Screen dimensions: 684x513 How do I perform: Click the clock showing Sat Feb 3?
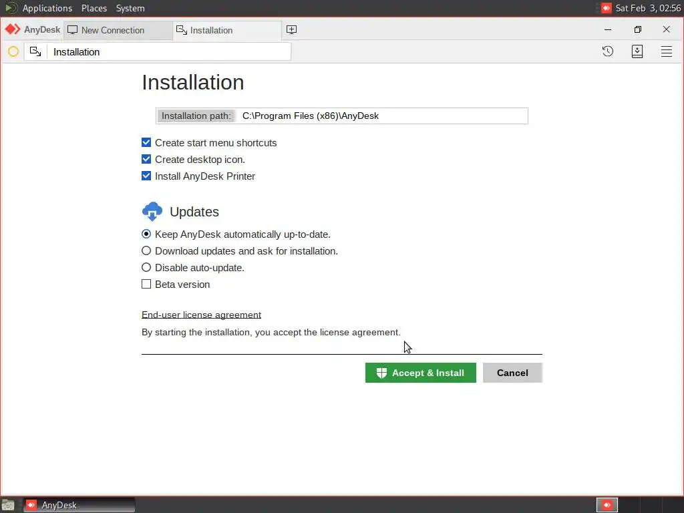648,8
